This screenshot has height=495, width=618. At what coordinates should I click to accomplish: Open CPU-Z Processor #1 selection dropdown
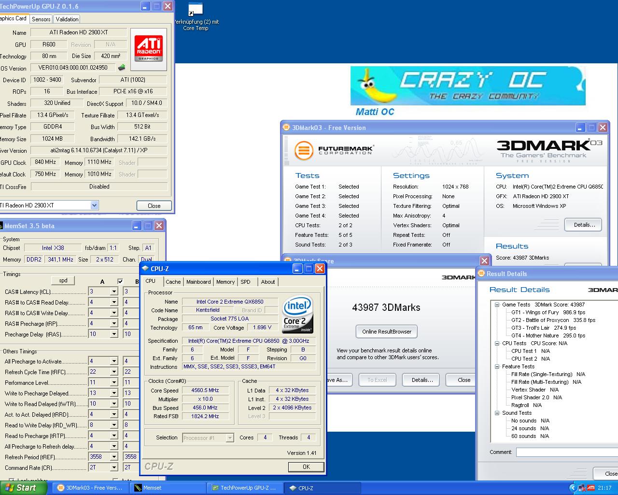pos(230,438)
